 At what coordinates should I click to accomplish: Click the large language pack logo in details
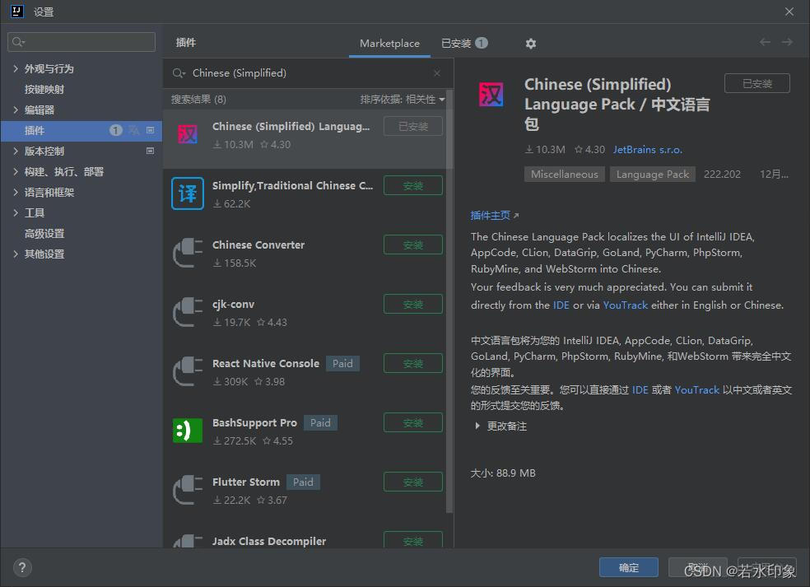(x=491, y=95)
